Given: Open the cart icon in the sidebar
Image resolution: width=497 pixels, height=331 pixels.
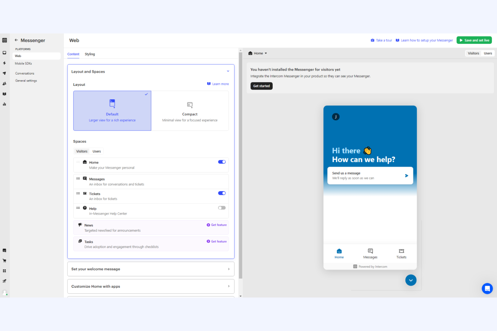Looking at the screenshot, I should pos(5,260).
